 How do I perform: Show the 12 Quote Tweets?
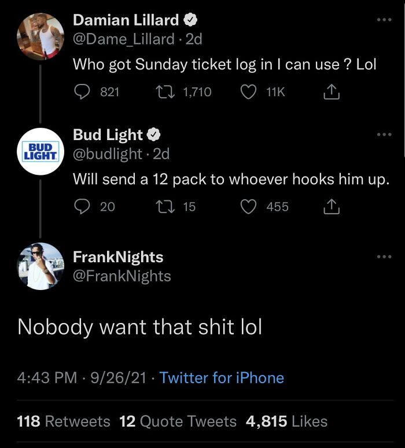click(178, 421)
